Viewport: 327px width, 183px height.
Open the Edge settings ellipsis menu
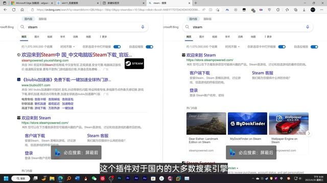pyautogui.click(x=321, y=10)
